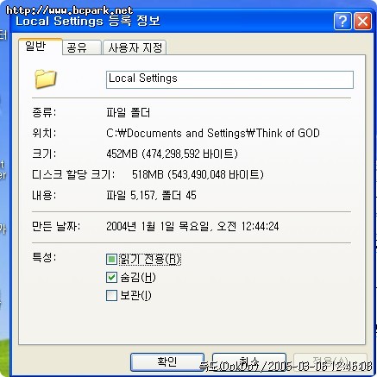
Task: Click the contents text 파일 5,157, 폴더 45
Action: [x=151, y=196]
